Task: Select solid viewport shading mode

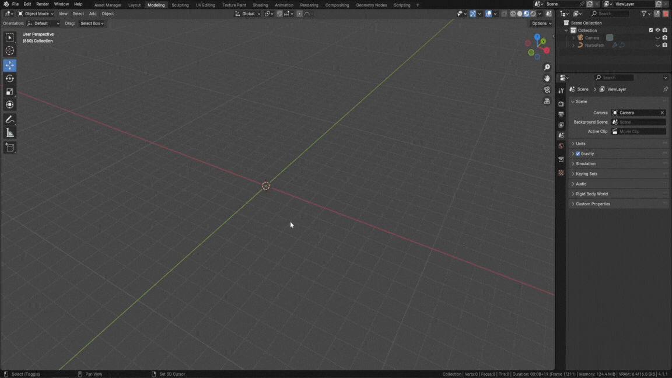Action: (x=520, y=14)
